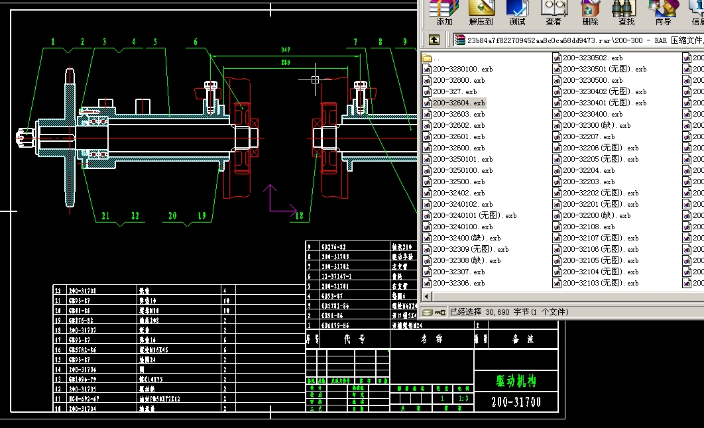The width and height of the screenshot is (704, 428).
Task: Select file 200-32108.exb
Action: [x=588, y=227]
